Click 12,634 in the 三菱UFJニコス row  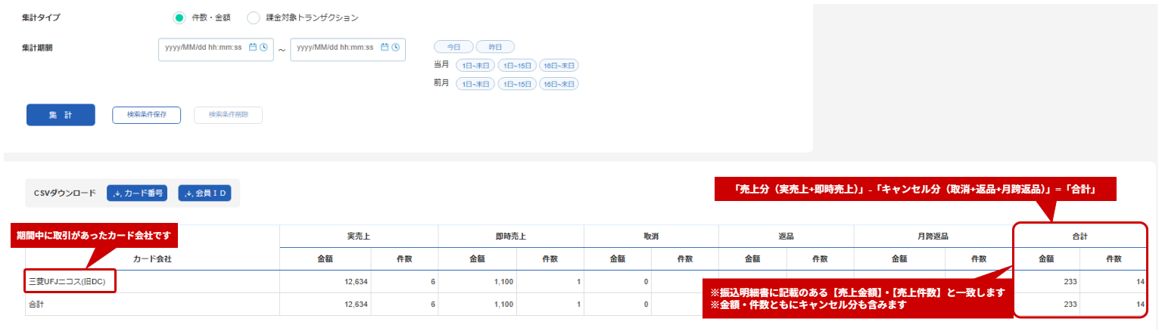[x=354, y=282]
